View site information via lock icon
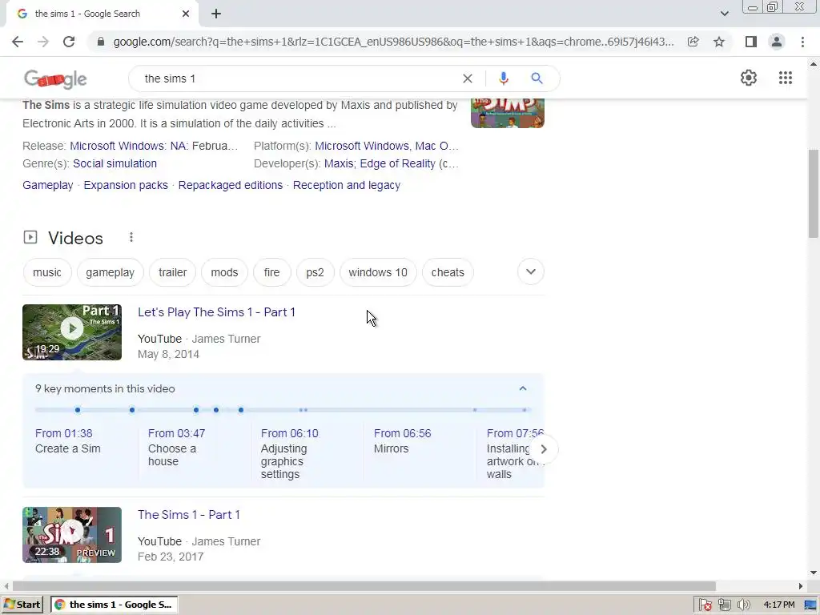The image size is (820, 615). (101, 42)
